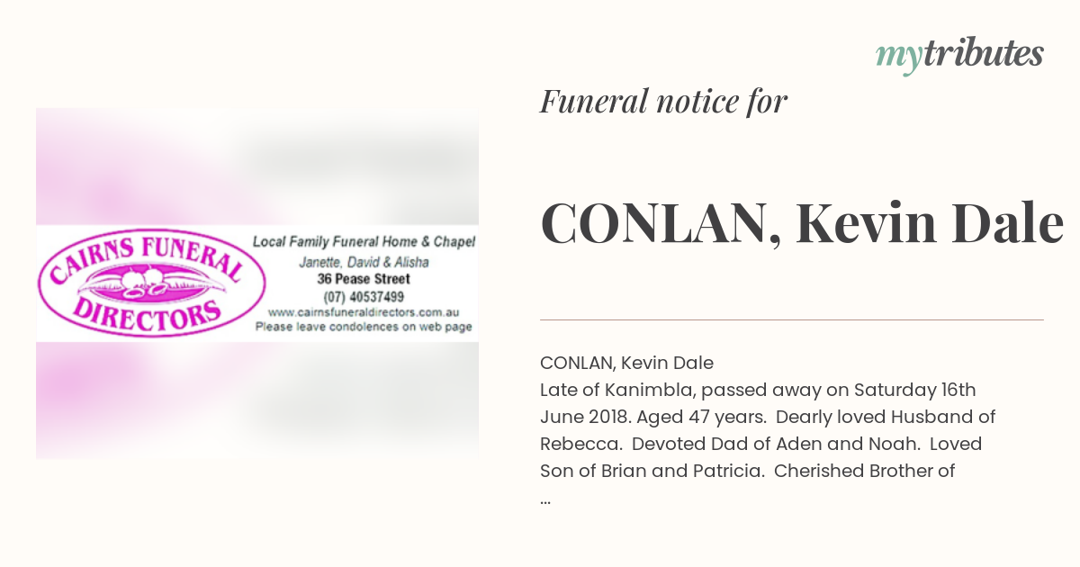Click the 36 Pease Street address text
The width and height of the screenshot is (1080, 567).
coord(364,279)
